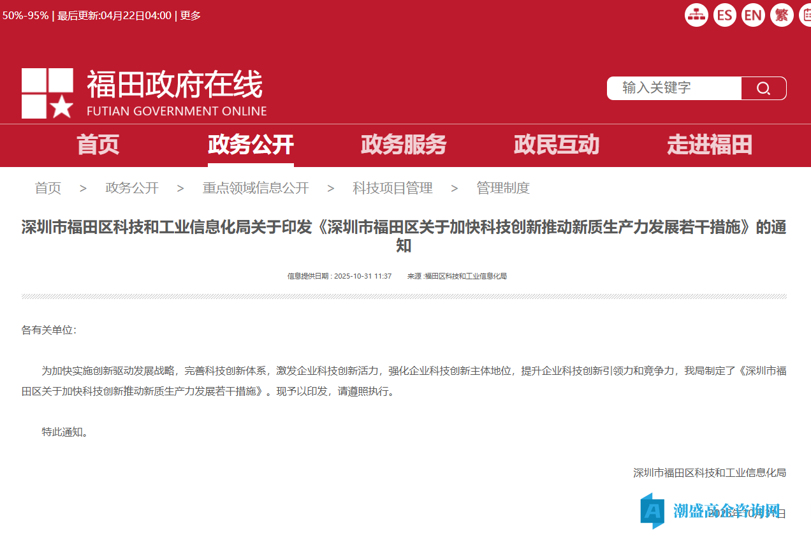
Task: Select the 繁 traditional Chinese icon
Action: [x=782, y=15]
